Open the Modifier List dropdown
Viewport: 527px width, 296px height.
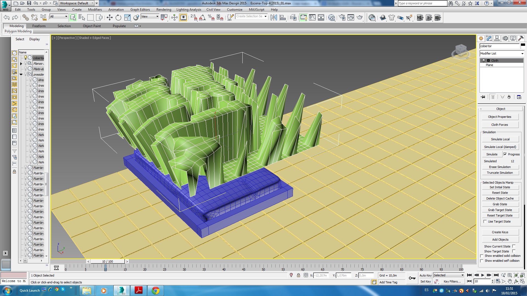(501, 53)
